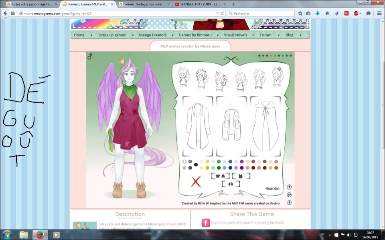
Task: Click the Rechercher search field
Action: [261, 13]
